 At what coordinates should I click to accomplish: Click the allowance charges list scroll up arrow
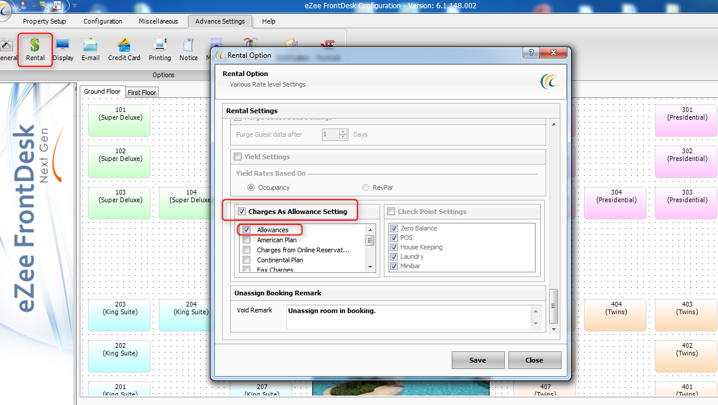370,229
